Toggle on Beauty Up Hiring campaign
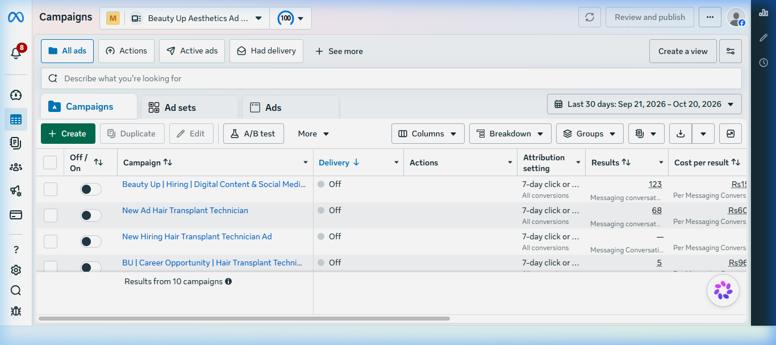Screen dimensions: 776x345 [91, 189]
